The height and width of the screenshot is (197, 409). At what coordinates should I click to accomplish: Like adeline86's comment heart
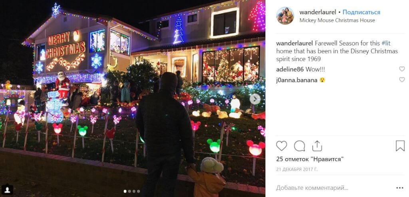click(x=402, y=69)
